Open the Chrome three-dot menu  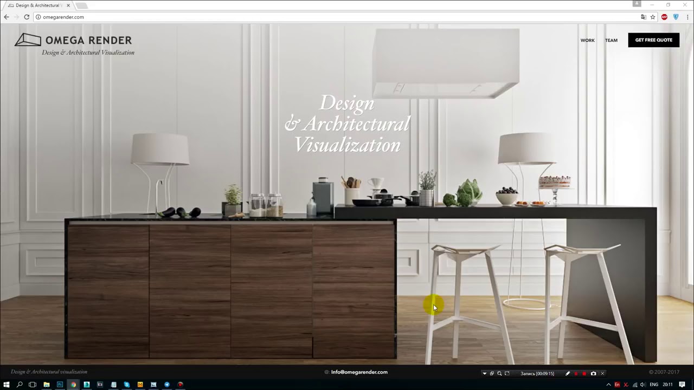(687, 17)
